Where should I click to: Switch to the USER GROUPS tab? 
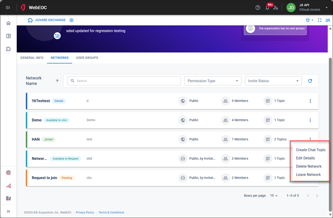click(87, 58)
